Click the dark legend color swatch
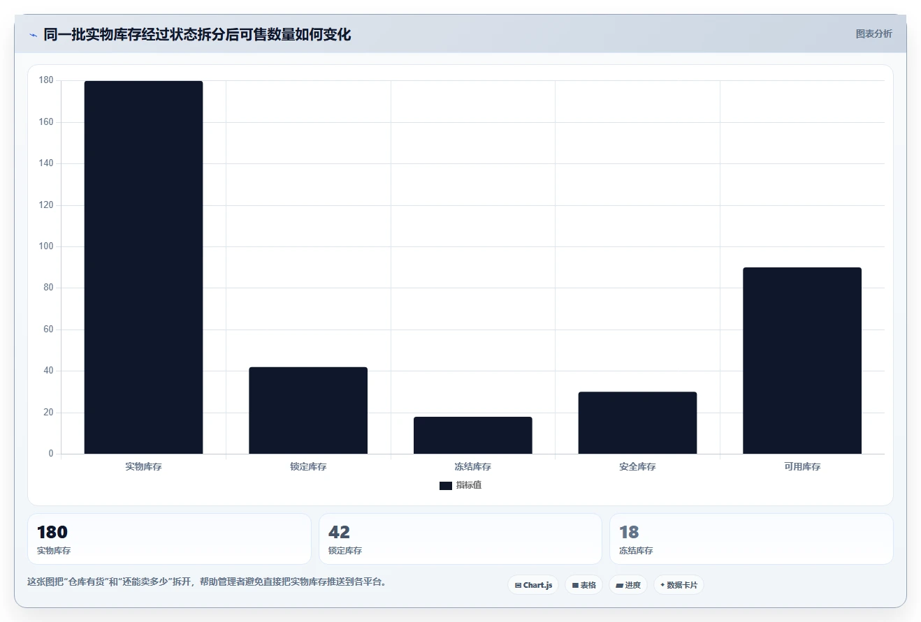This screenshot has height=622, width=921. [x=446, y=486]
